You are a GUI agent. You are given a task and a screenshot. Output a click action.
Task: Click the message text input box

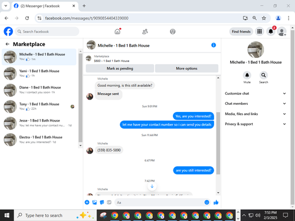162,202
